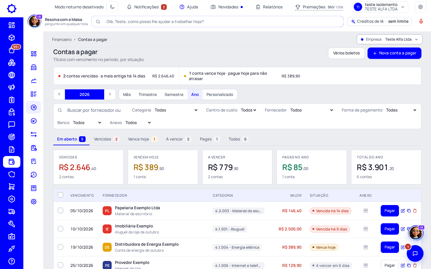The image size is (431, 269).
Task: Check the select-all checkbox in table header
Action: [x=60, y=195]
